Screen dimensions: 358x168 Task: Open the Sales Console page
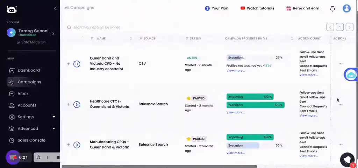(x=31, y=140)
